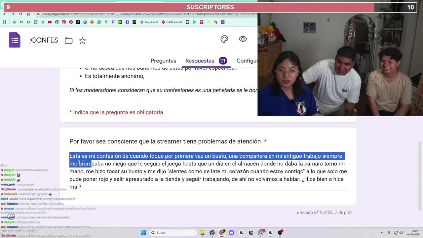Open the ruleta puntos bookmark

[x=172, y=22]
